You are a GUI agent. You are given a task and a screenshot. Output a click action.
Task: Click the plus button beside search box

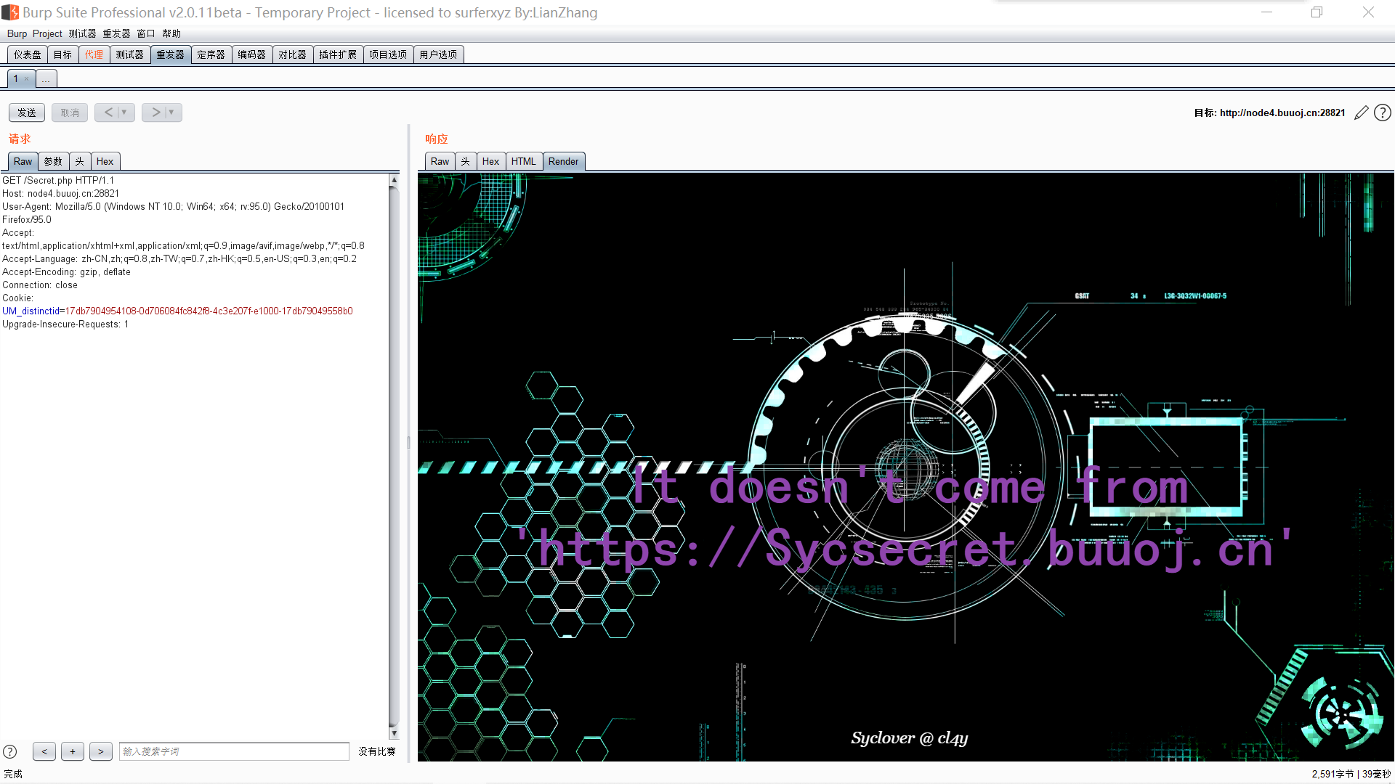(x=73, y=751)
